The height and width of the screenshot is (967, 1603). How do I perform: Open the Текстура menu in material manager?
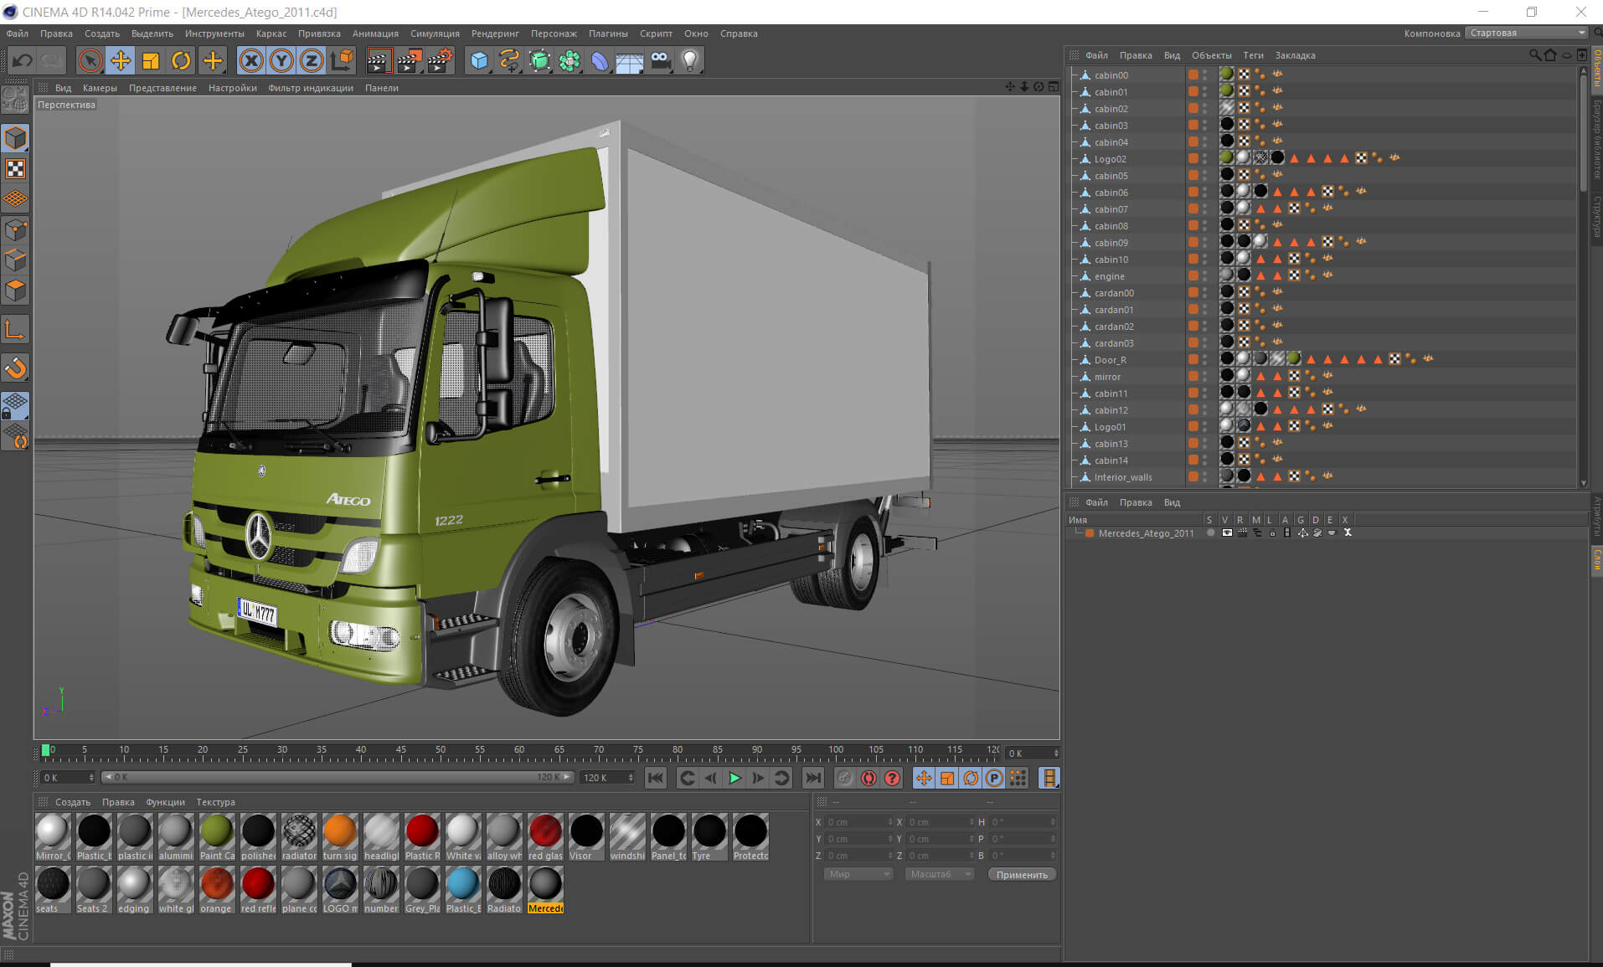coord(215,802)
